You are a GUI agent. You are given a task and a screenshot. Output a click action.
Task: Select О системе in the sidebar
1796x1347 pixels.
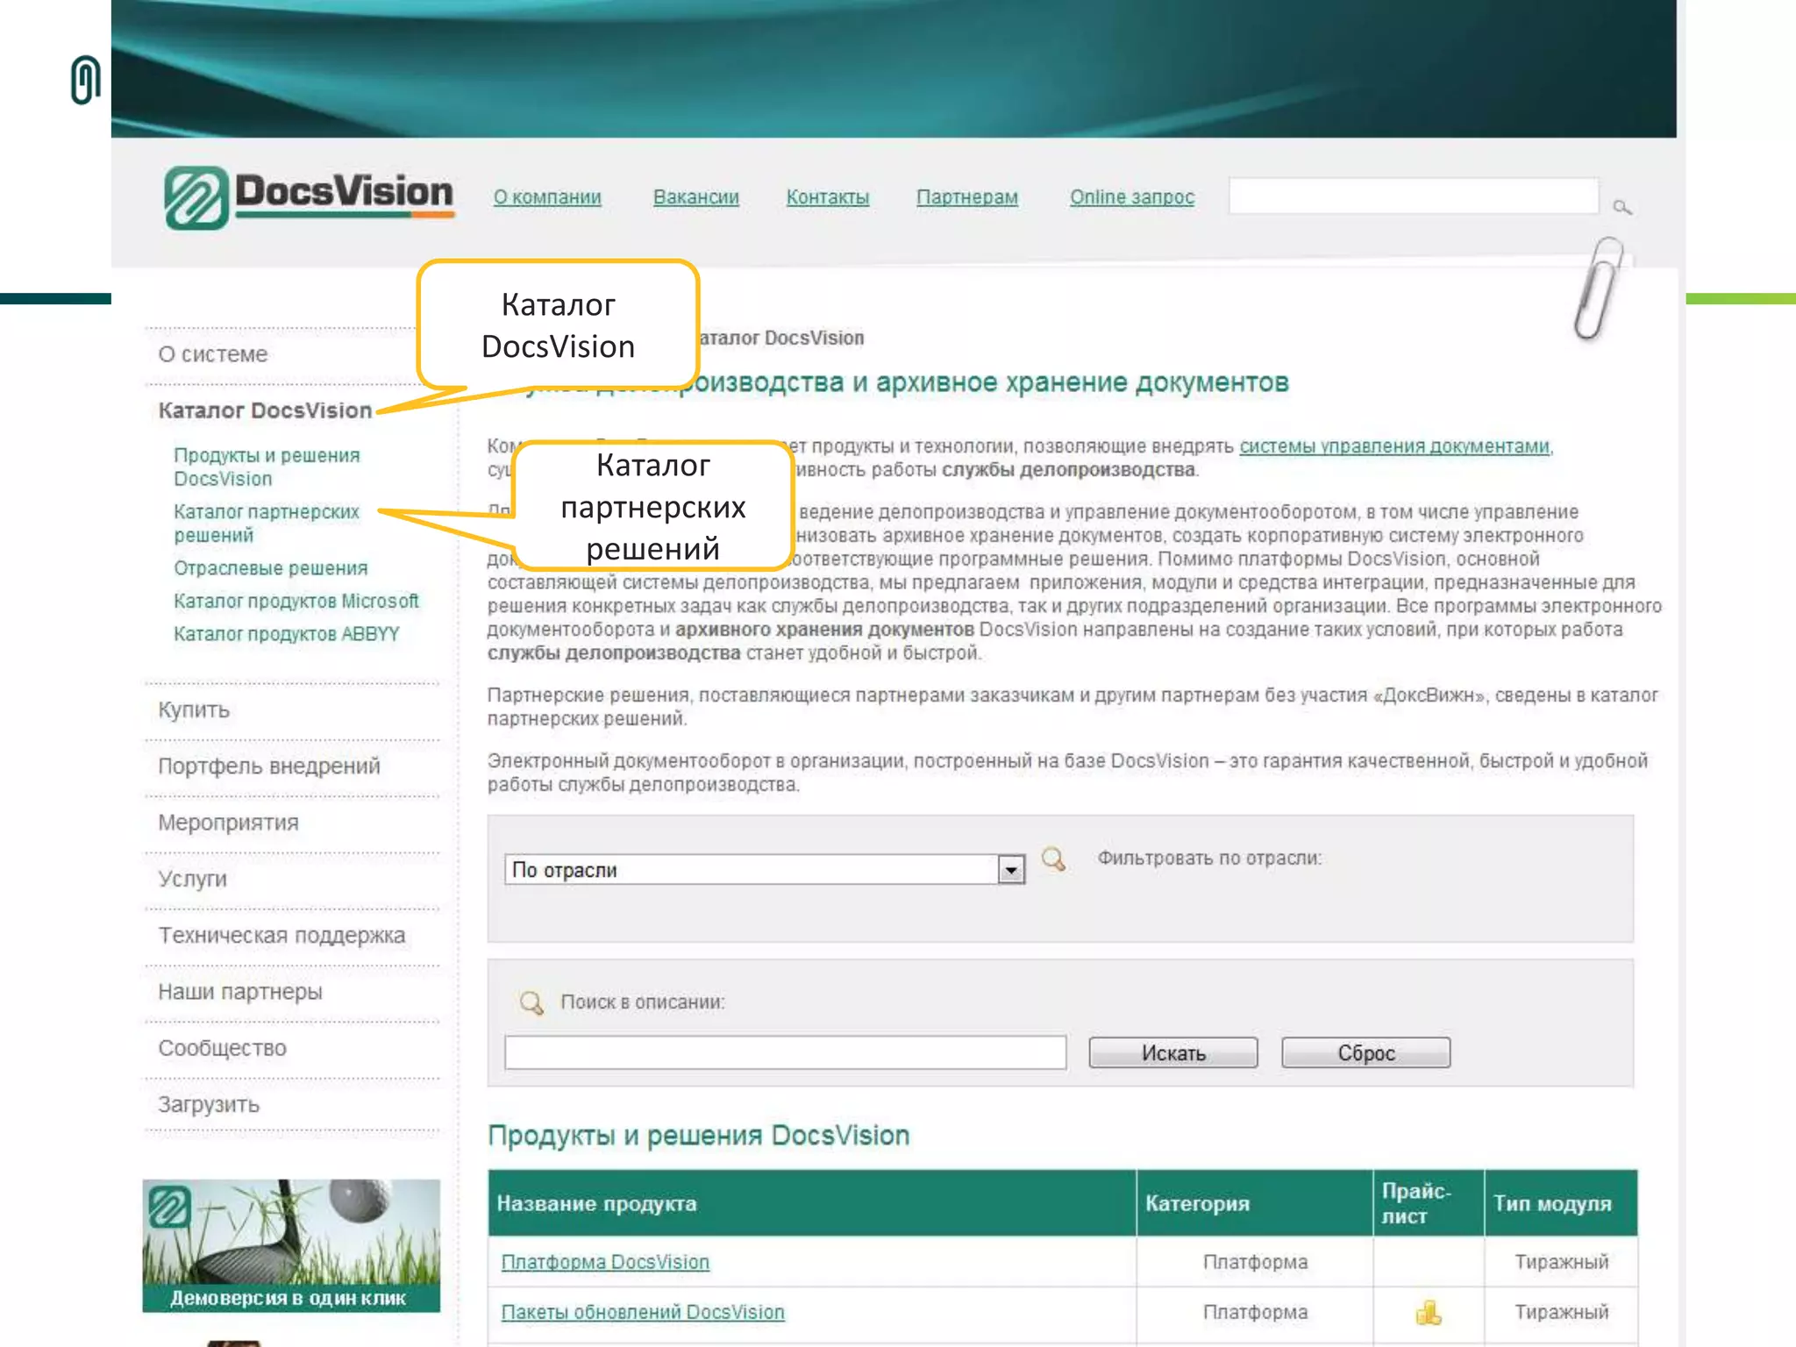point(213,354)
